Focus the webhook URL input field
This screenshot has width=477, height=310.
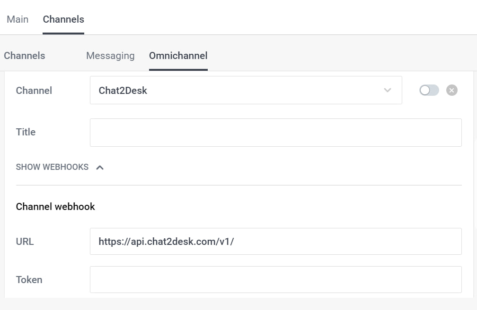coord(275,242)
